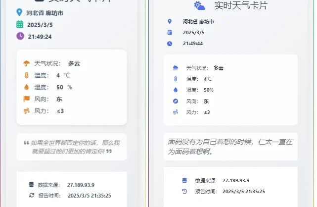This screenshot has height=207, width=317.
Task: Click left card report time 2025/3/5 21:35:25
Action: pyautogui.click(x=90, y=196)
